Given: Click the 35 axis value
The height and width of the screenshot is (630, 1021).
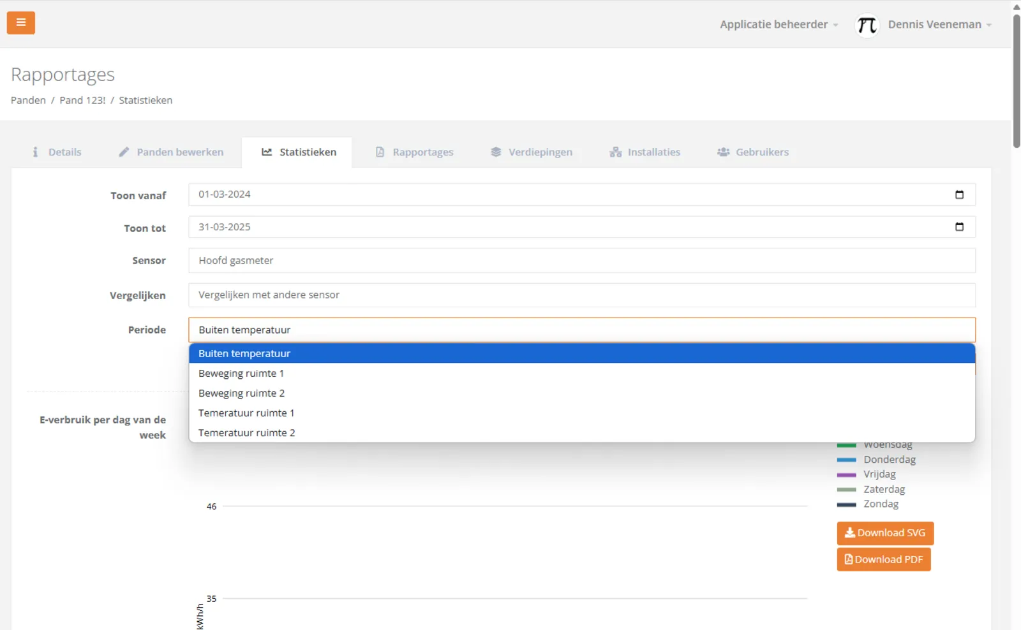Looking at the screenshot, I should click(x=211, y=599).
